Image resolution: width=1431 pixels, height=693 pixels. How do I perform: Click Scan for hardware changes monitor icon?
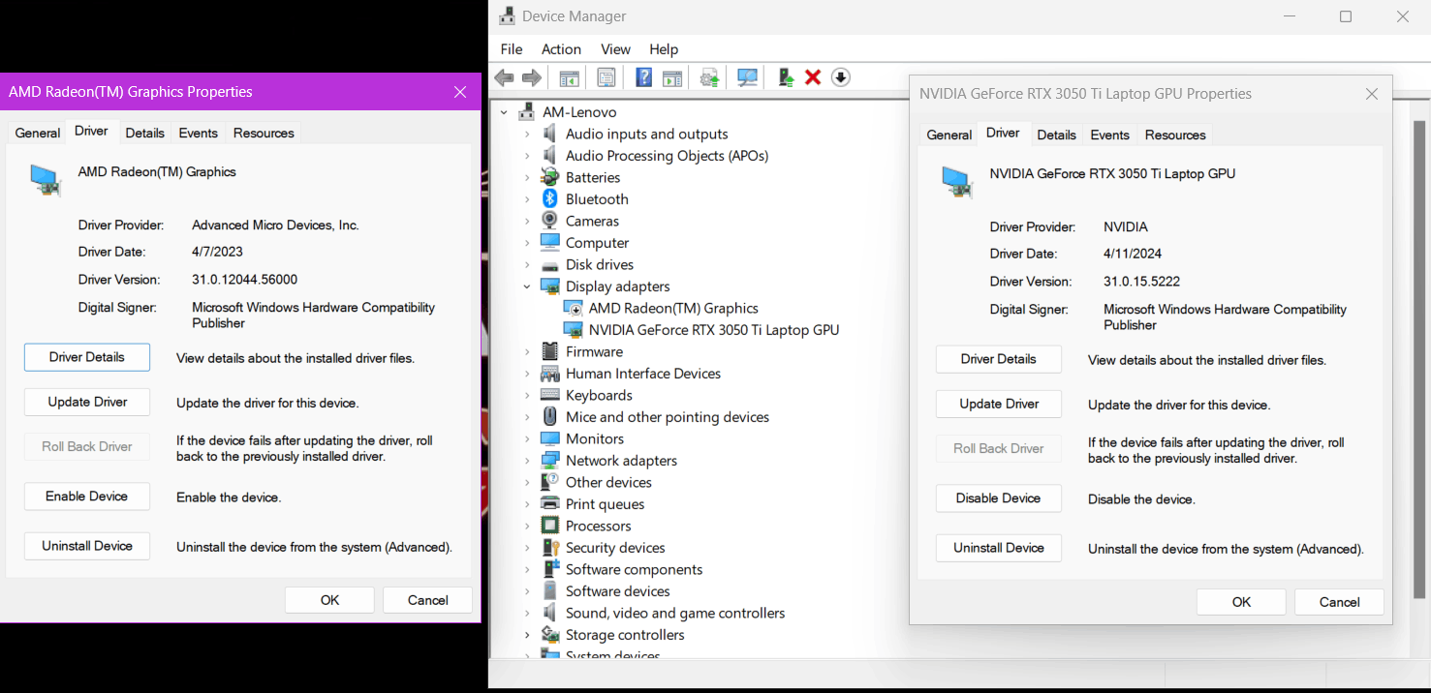747,77
